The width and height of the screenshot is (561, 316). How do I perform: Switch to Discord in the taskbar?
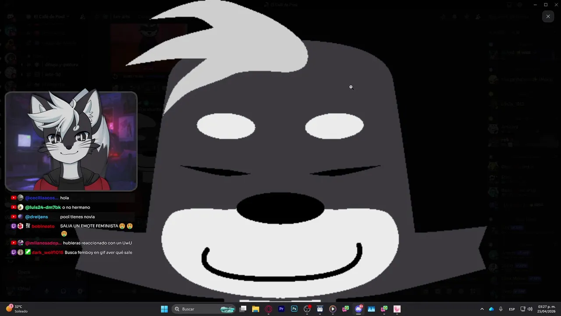359,309
